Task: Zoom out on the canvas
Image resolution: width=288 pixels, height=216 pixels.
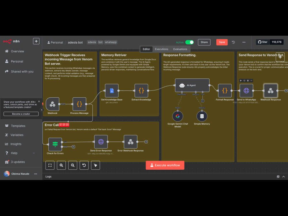Action: point(73,165)
